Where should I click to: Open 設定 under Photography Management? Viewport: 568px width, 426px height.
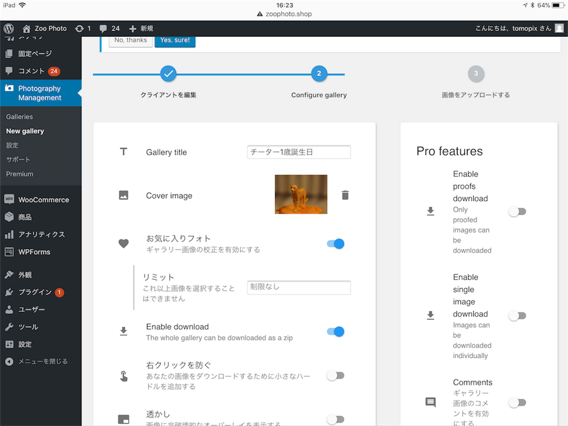12,145
